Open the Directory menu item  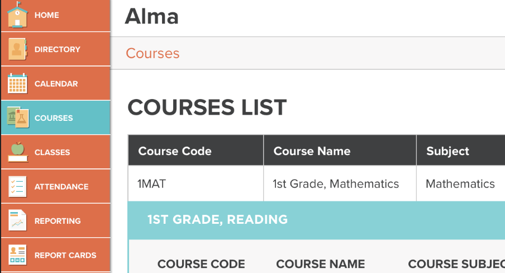(x=57, y=49)
